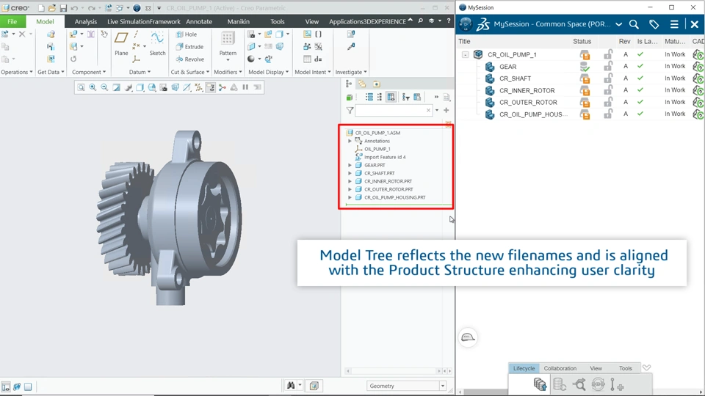Image resolution: width=705 pixels, height=396 pixels.
Task: Click the Status column header
Action: tap(582, 41)
